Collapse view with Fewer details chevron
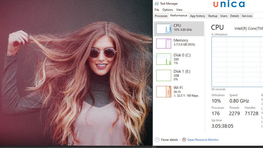 157,139
